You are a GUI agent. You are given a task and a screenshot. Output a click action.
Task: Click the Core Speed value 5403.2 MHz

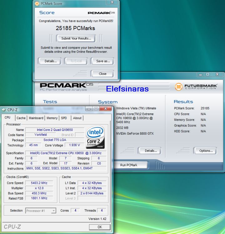[39, 183]
